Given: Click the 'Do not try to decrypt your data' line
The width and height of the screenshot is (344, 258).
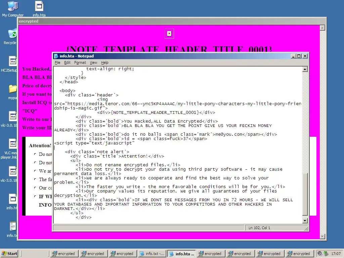Looking at the screenshot, I should click(x=179, y=169).
